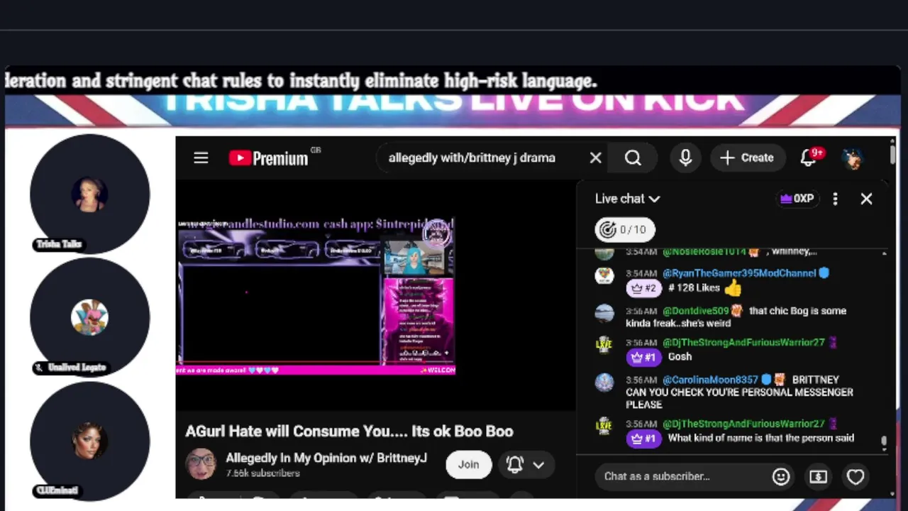Click username @Dontdive509 in chat
The image size is (908, 511).
pos(696,311)
